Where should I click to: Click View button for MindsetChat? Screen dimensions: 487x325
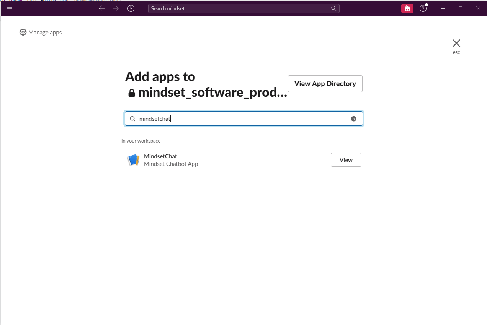coord(346,160)
